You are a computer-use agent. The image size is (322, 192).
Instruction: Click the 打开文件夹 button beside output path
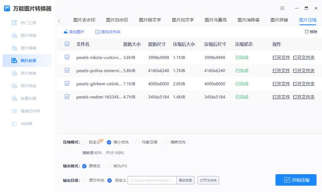208,180
